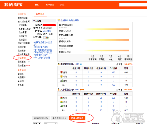Open the second filter dropdown below the tabs
This screenshot has height=126, width=148.
pyautogui.click(x=51, y=123)
